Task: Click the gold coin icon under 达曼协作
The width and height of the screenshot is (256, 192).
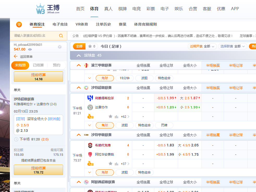Action: [90, 116]
